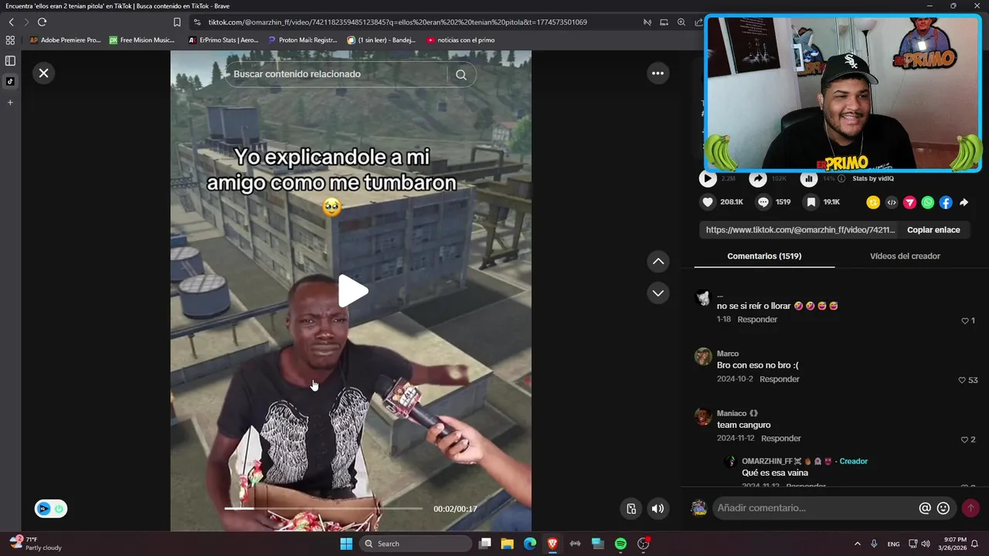Close the TikTok video viewer
Image resolution: width=989 pixels, height=556 pixels.
click(x=43, y=73)
